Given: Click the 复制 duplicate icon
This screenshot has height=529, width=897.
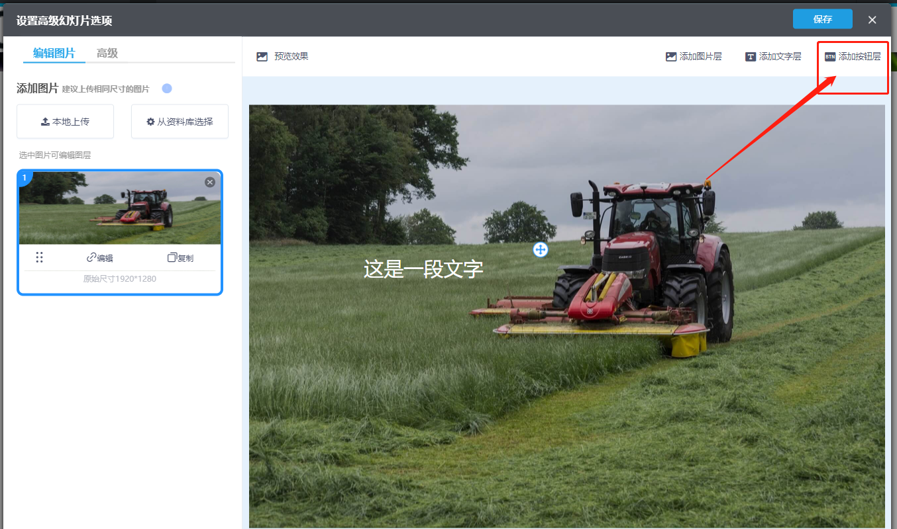Looking at the screenshot, I should [x=172, y=257].
